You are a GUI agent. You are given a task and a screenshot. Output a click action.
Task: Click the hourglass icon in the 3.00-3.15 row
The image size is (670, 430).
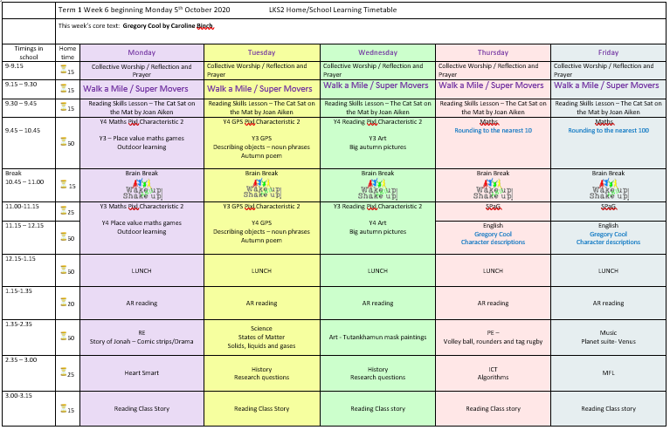pyautogui.click(x=62, y=408)
